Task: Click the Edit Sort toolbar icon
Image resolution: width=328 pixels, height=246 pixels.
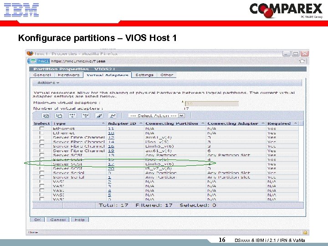Action: coord(99,115)
